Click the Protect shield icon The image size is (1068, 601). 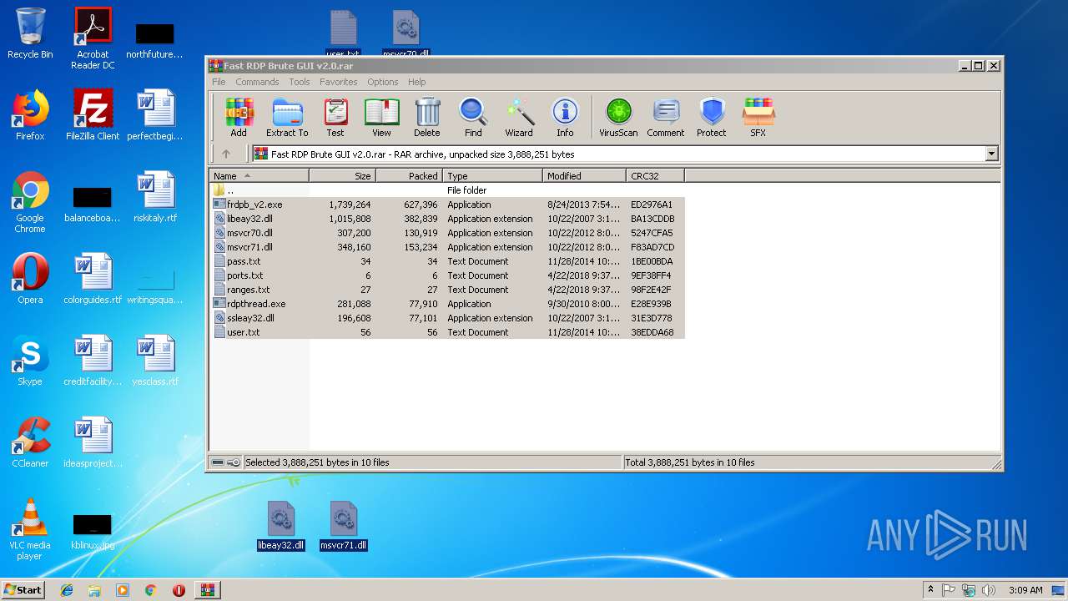tap(712, 117)
